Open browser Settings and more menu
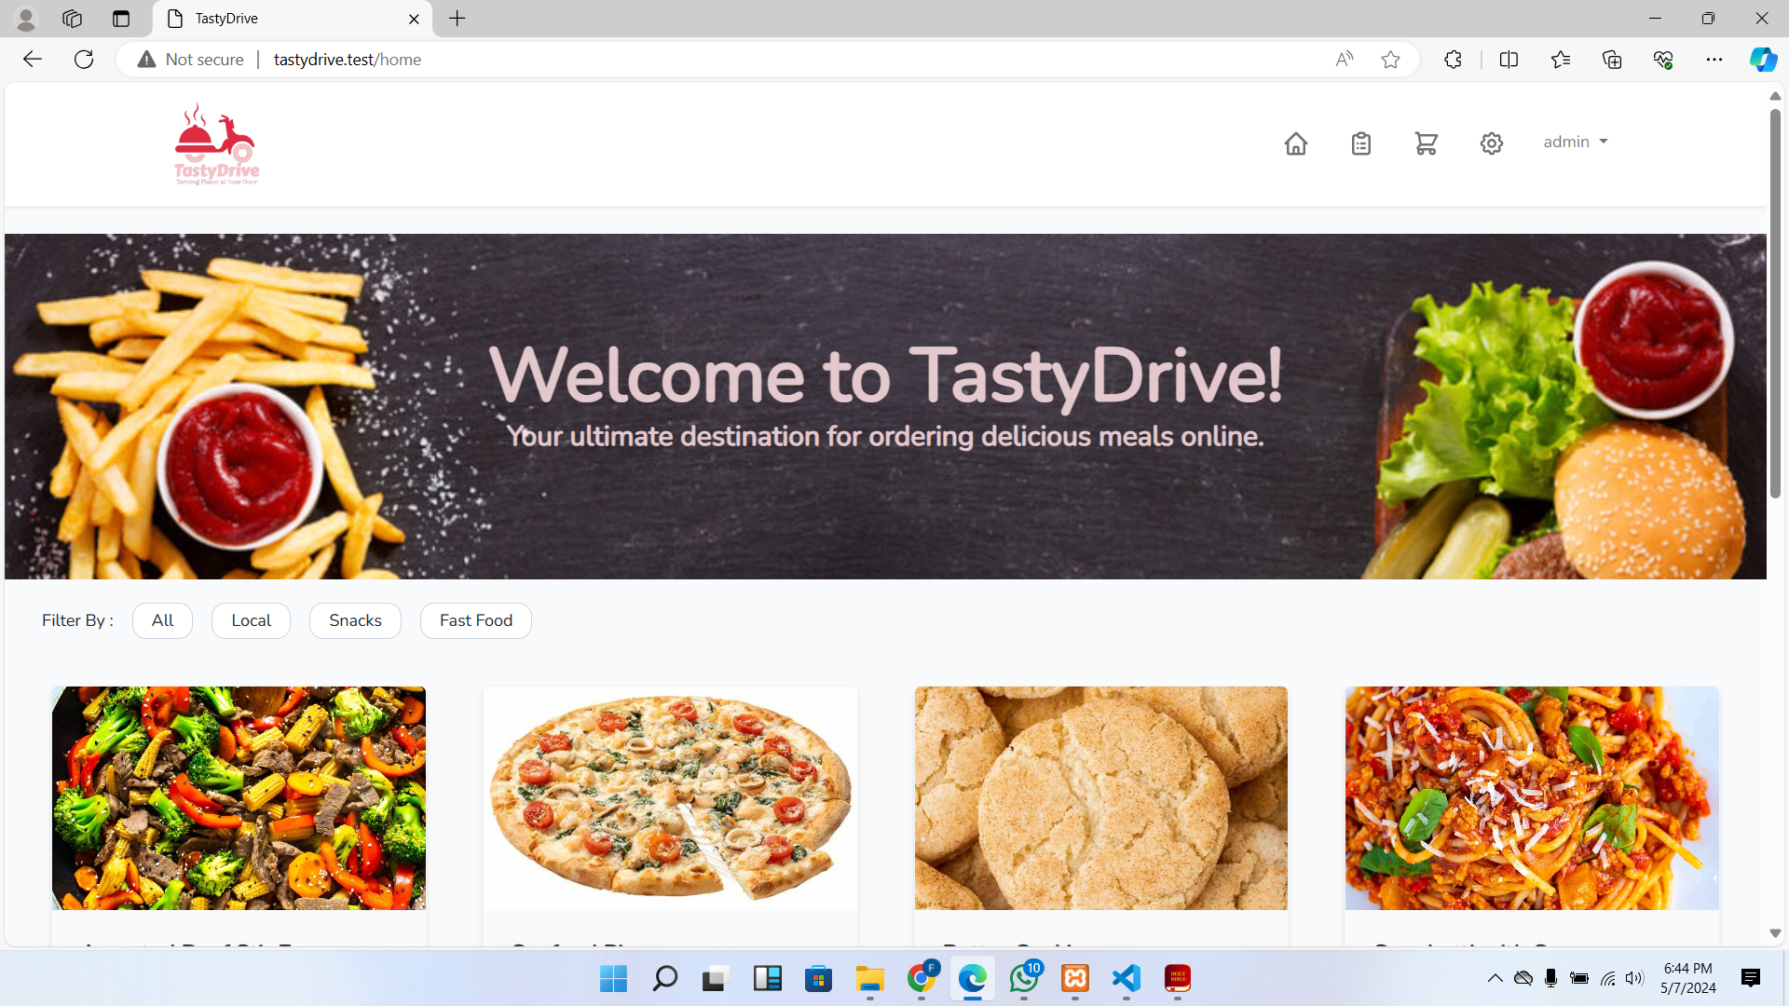 [x=1714, y=60]
